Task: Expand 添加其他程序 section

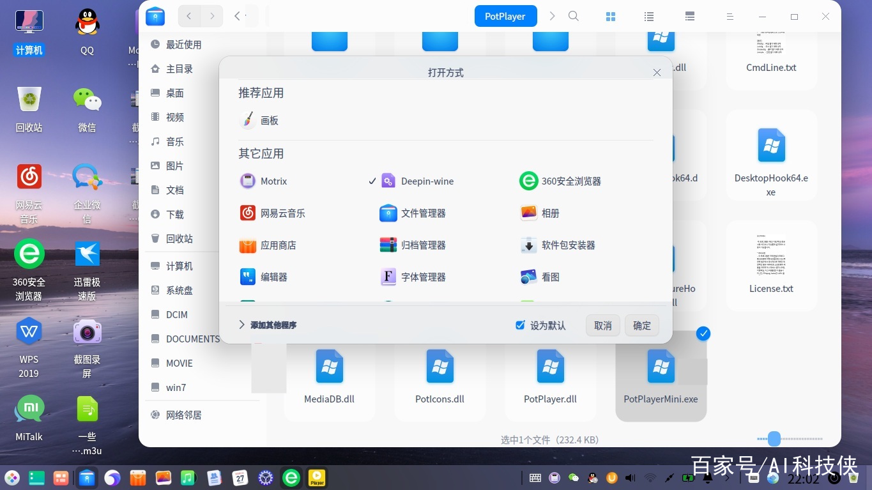Action: point(267,325)
